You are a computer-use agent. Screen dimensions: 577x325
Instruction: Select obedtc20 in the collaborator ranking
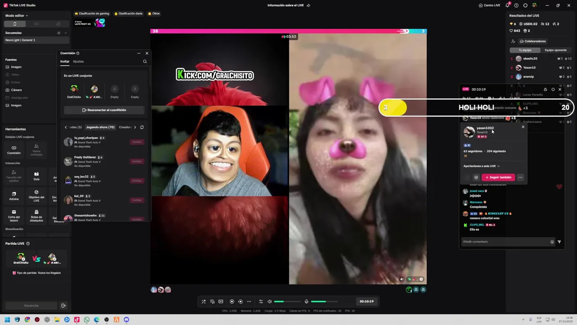[541, 59]
